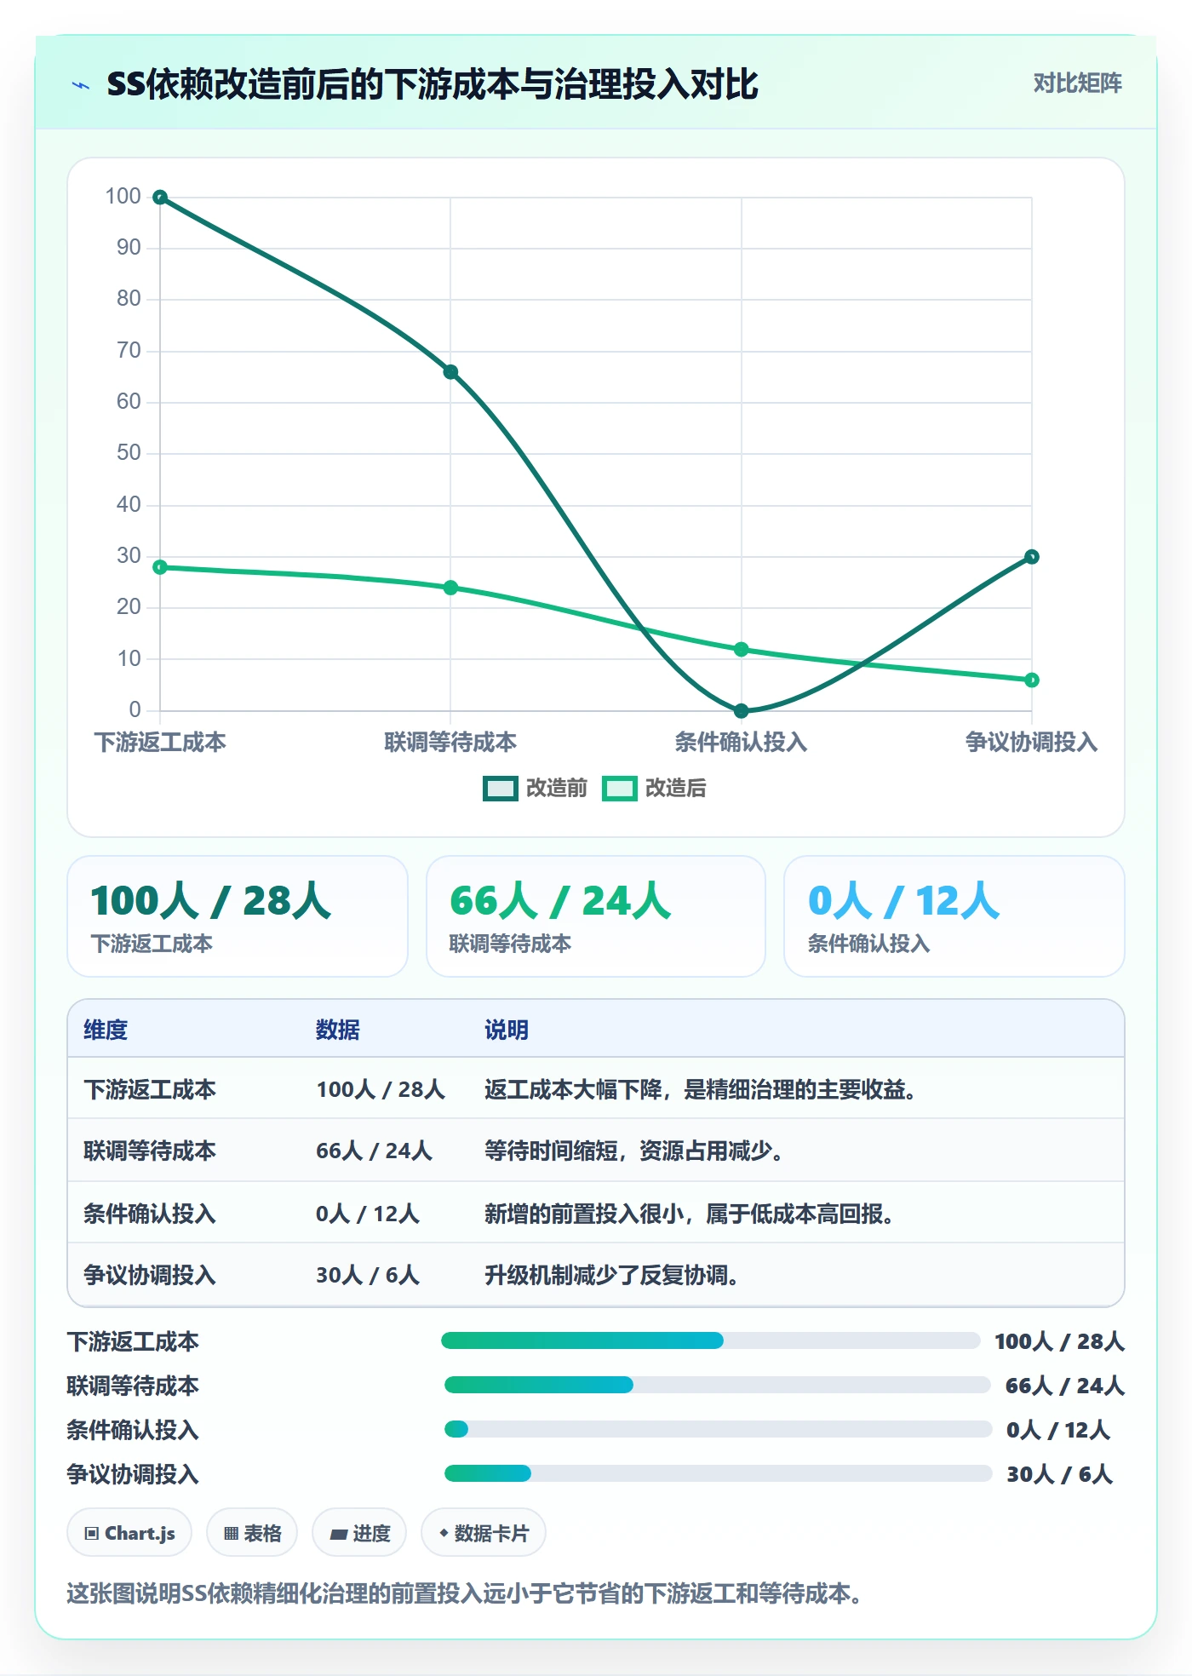The height and width of the screenshot is (1676, 1192).
Task: Click the 争议协调投入 progress bar
Action: click(x=718, y=1473)
